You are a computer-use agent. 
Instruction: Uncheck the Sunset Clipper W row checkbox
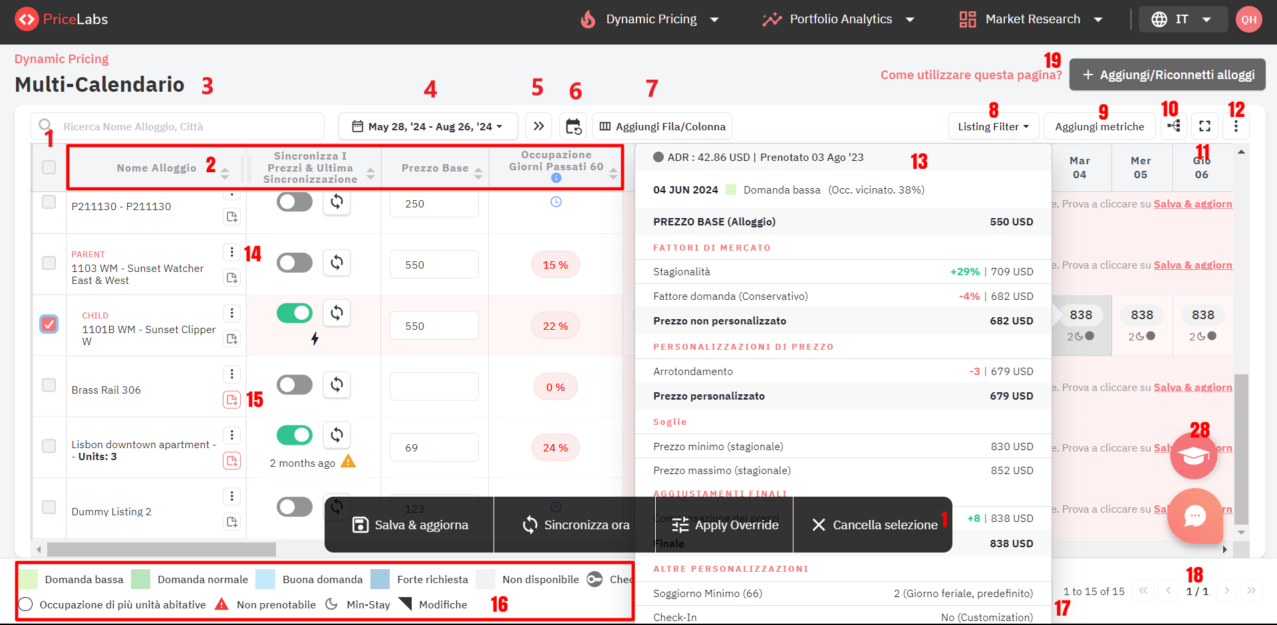click(x=49, y=324)
